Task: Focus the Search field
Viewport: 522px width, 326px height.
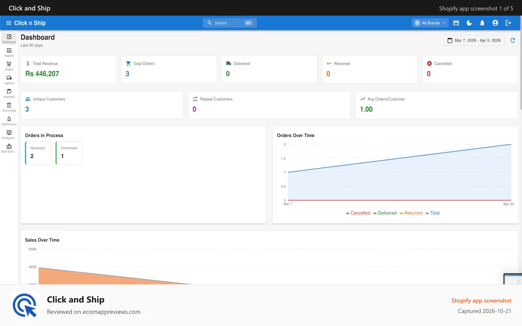Action: 230,23
